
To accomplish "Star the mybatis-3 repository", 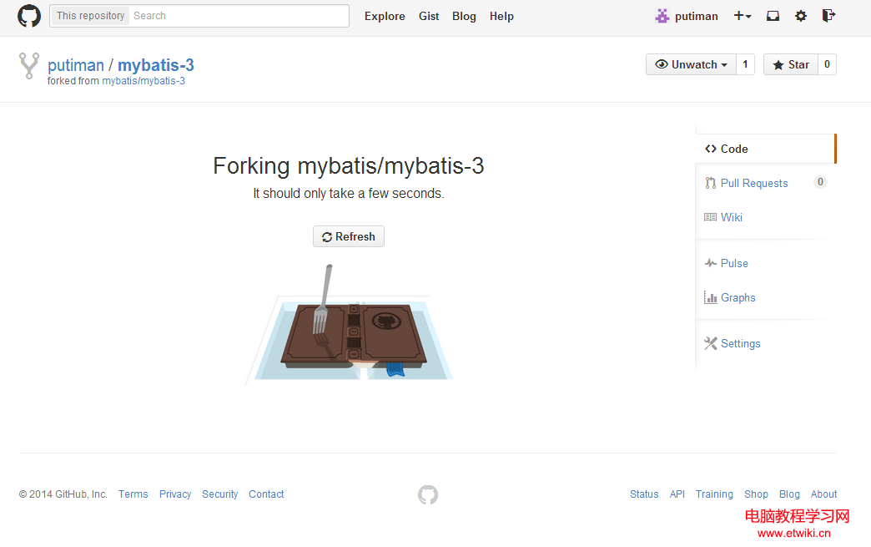I will [x=791, y=64].
